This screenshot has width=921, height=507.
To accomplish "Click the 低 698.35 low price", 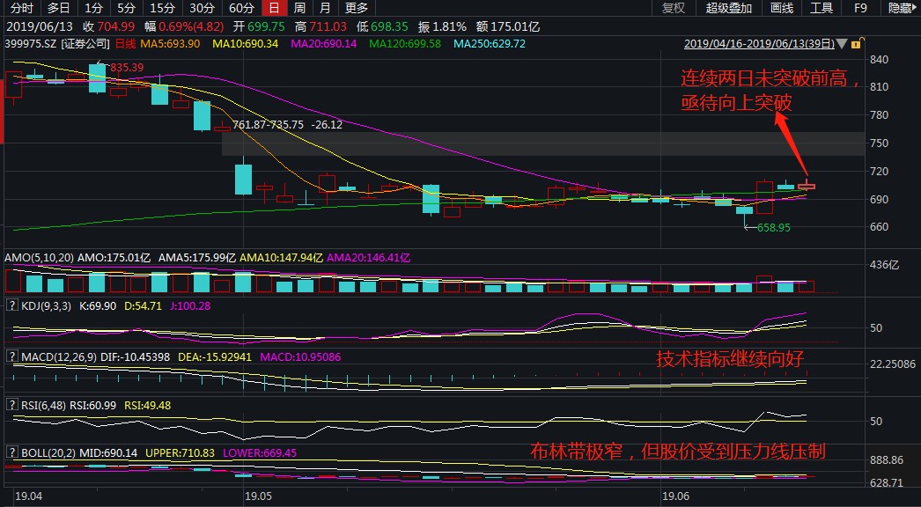I will pyautogui.click(x=382, y=26).
